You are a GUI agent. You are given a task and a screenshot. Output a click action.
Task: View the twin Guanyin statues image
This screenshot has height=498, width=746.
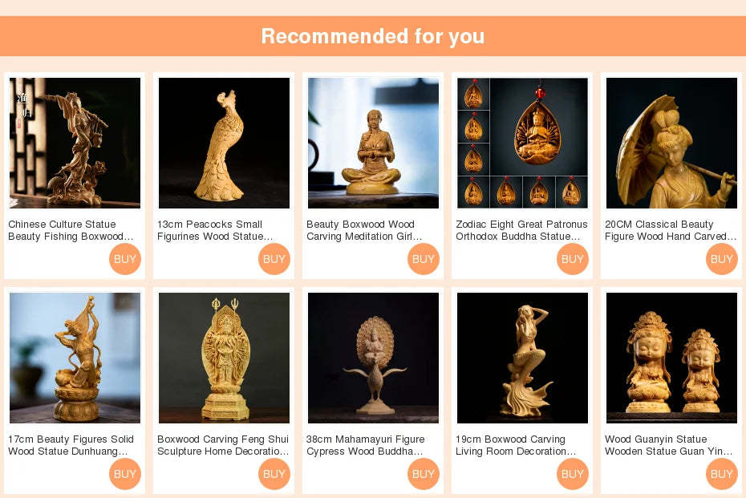[x=671, y=358]
